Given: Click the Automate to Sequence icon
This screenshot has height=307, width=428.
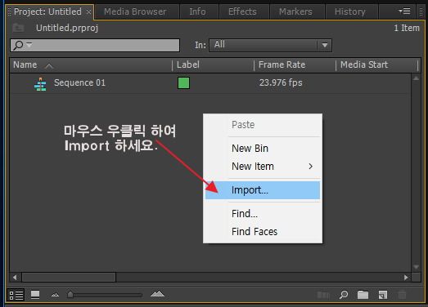Looking at the screenshot, I should coord(323,295).
